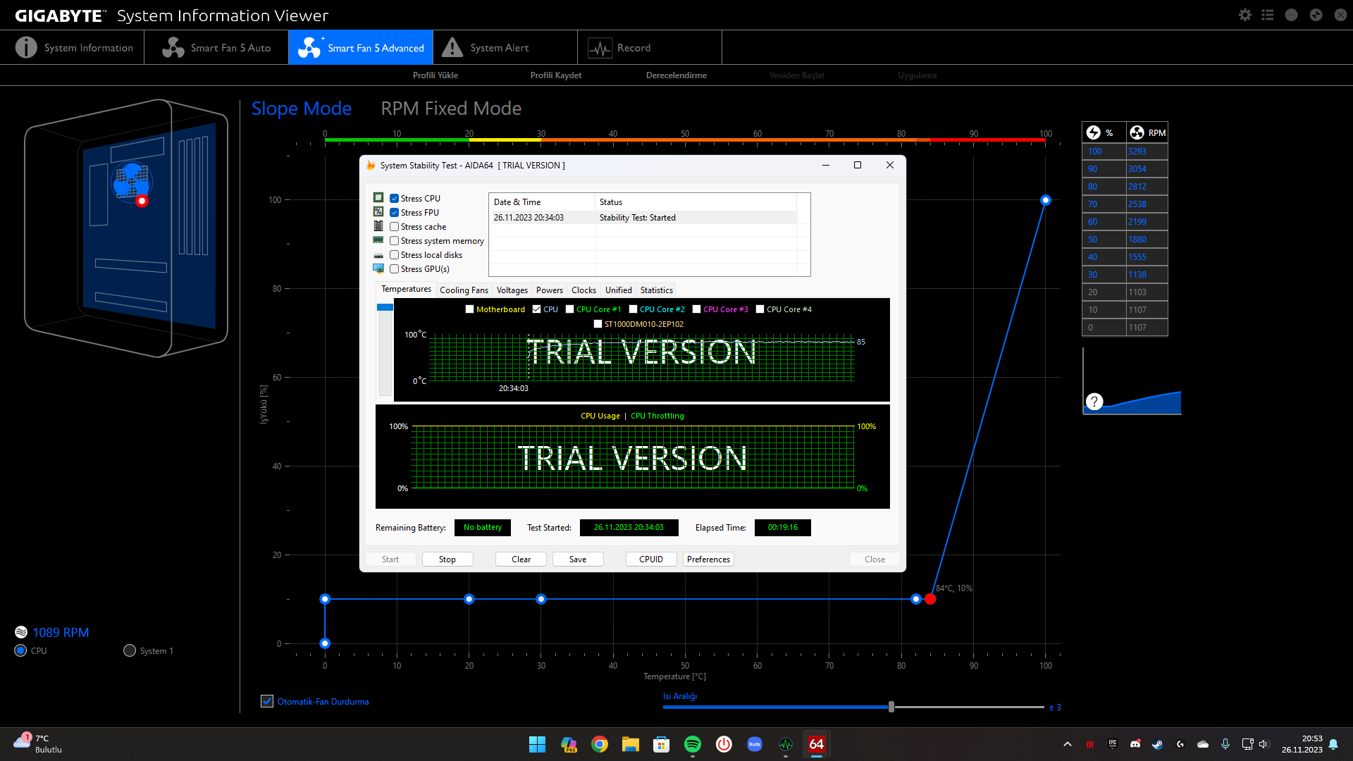Image resolution: width=1353 pixels, height=761 pixels.
Task: Switch to Unified tab in AIDA64
Action: click(x=619, y=290)
